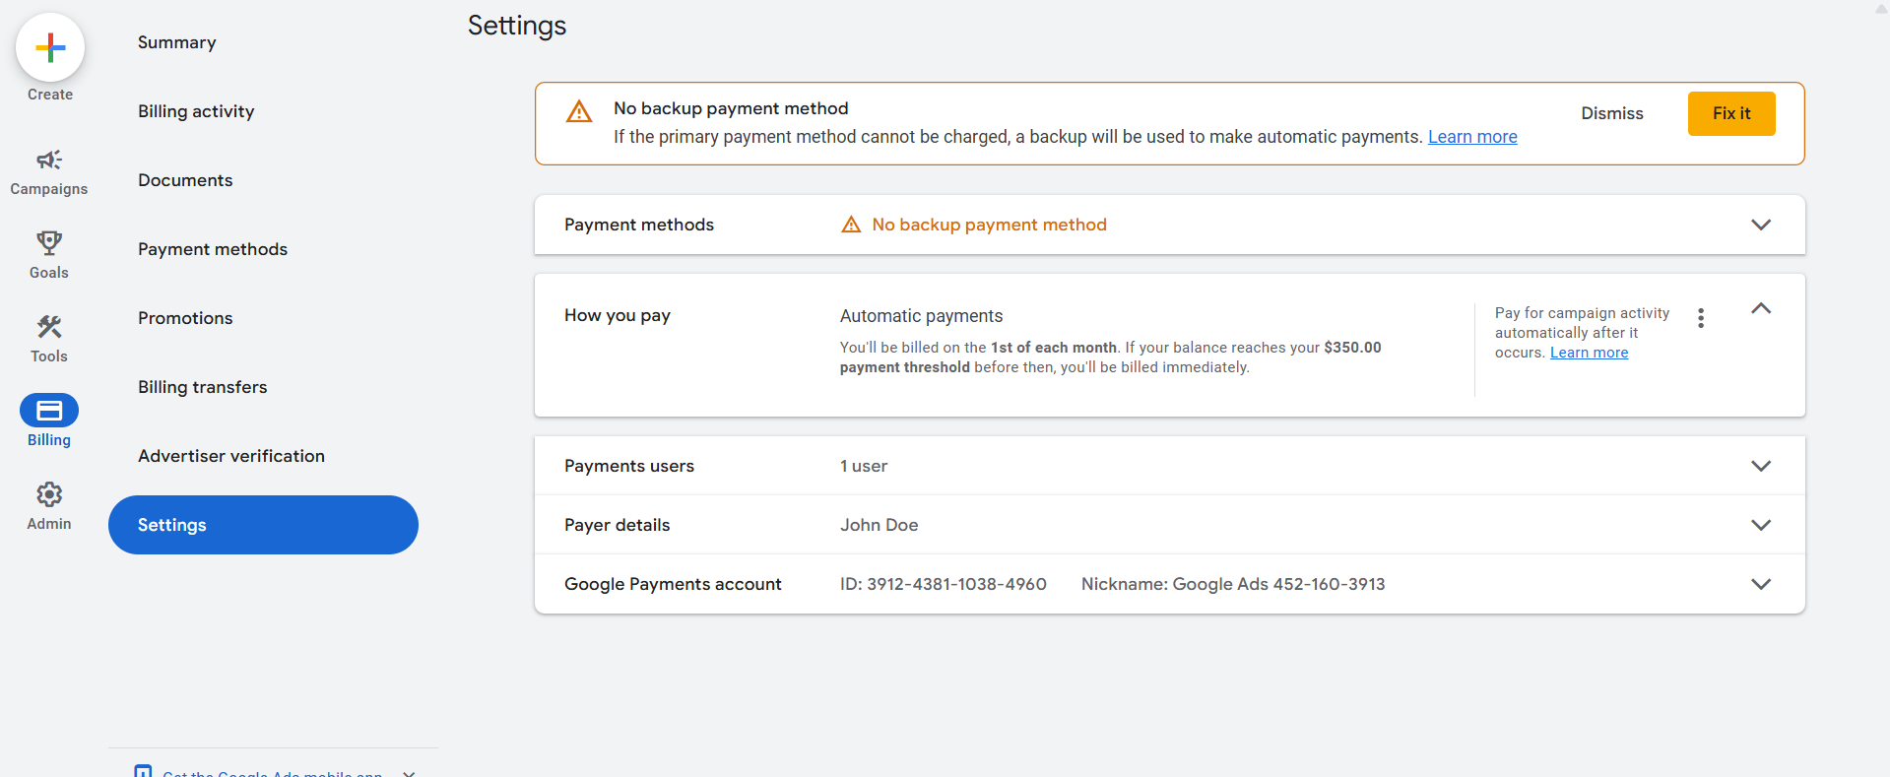Open Goals via the trophy icon

coord(49,242)
